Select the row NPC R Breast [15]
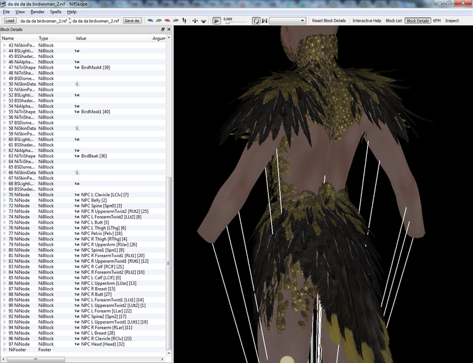 coord(83,289)
